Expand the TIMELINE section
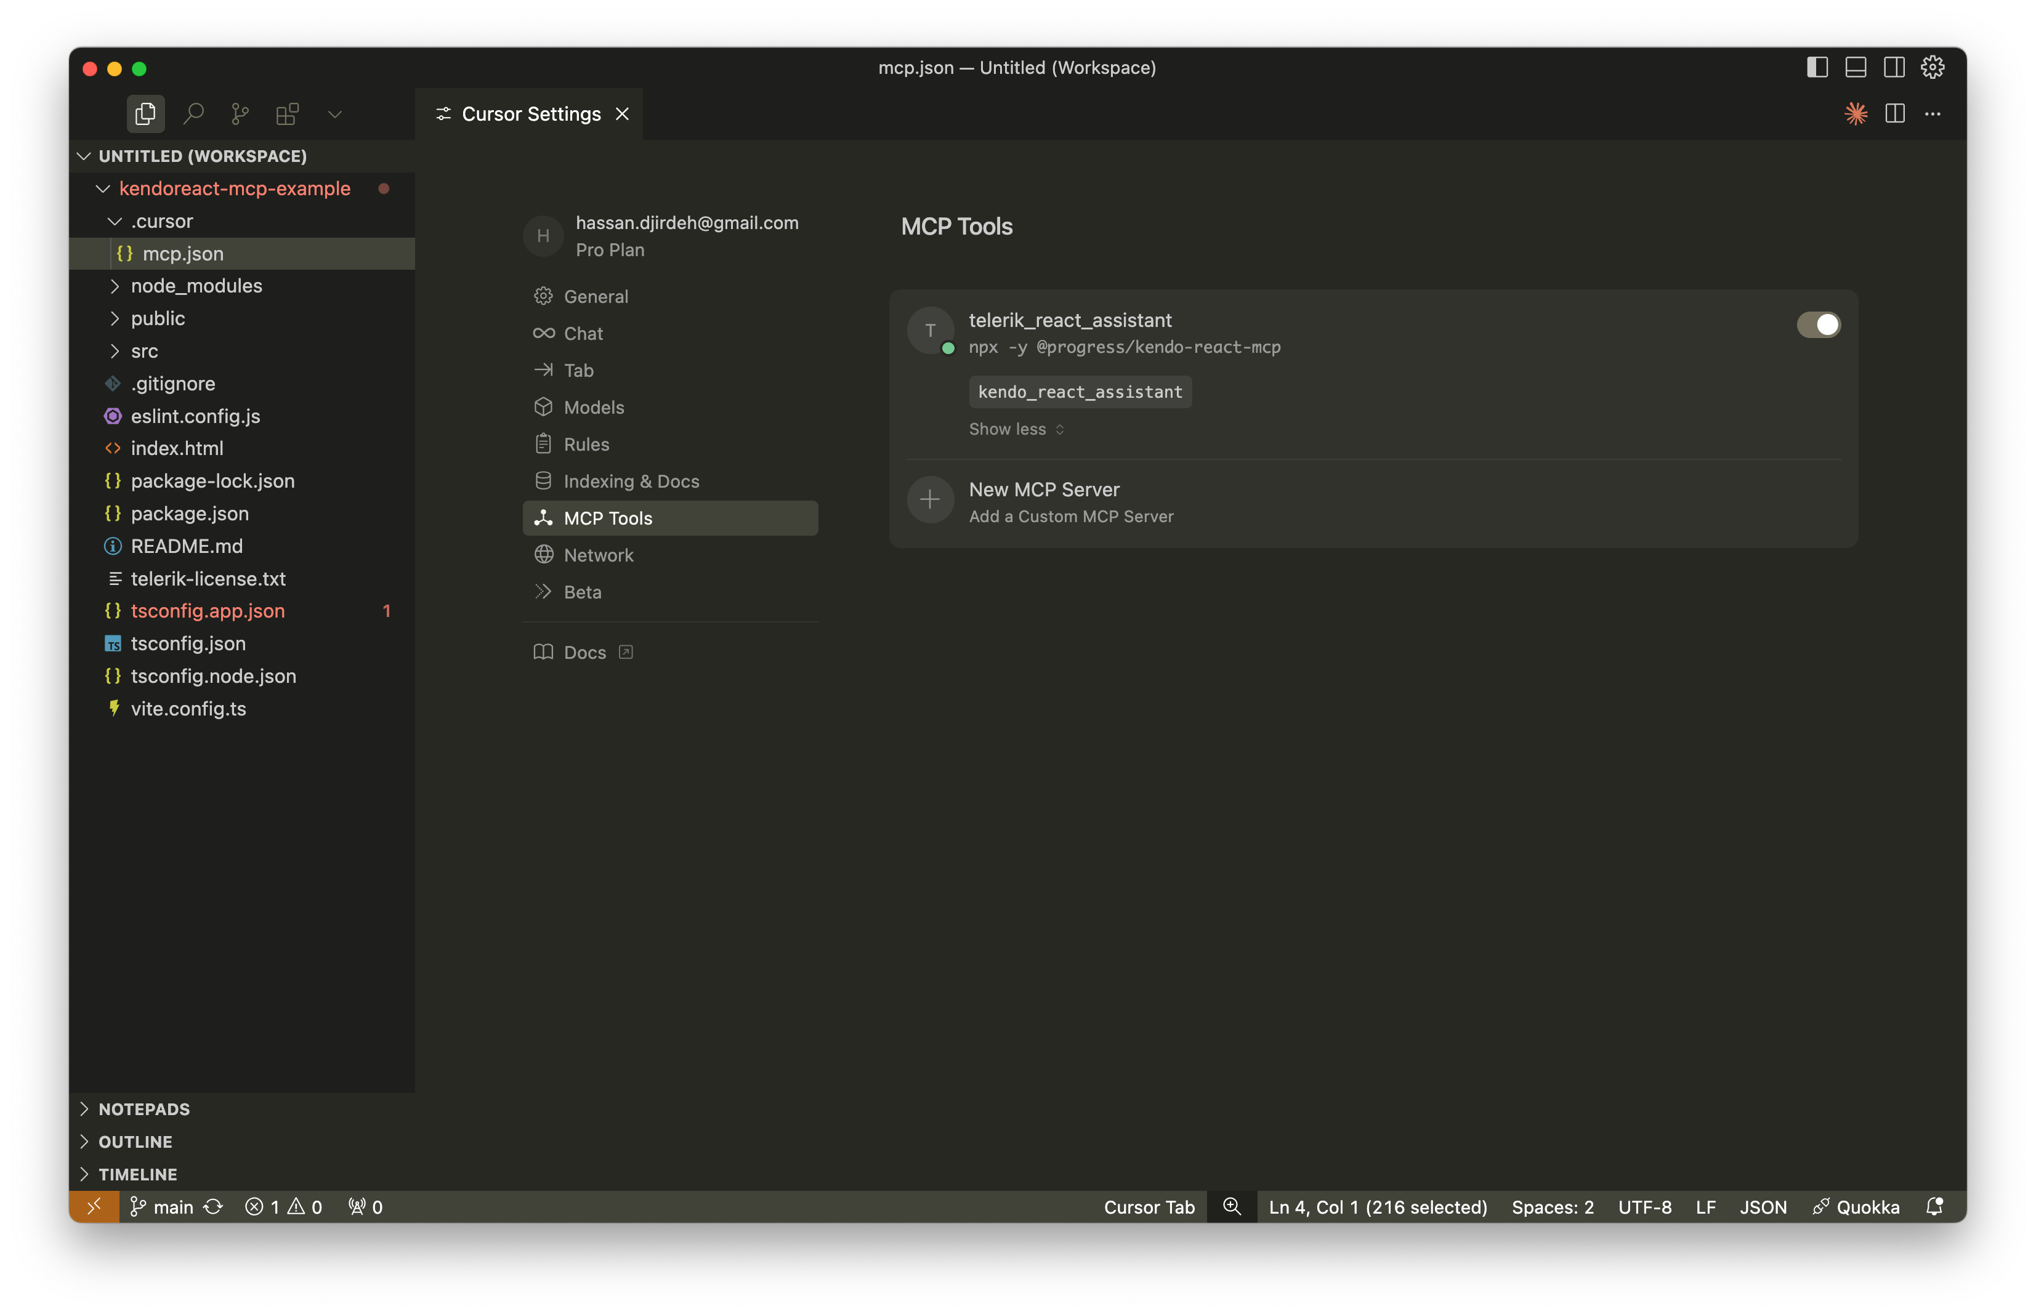 (x=241, y=1174)
